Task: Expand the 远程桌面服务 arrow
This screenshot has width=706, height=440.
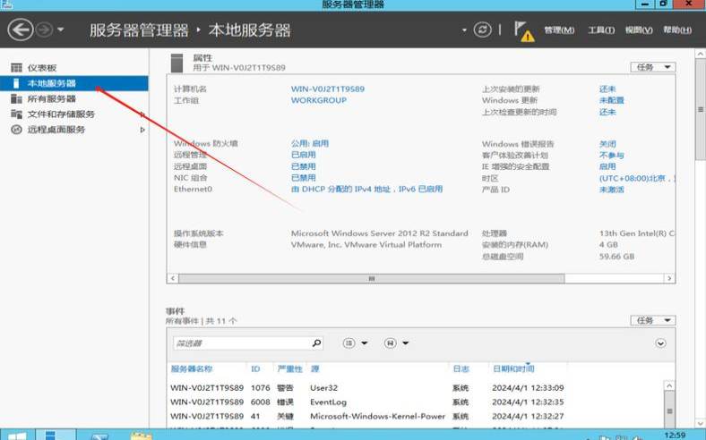Action: coord(142,130)
